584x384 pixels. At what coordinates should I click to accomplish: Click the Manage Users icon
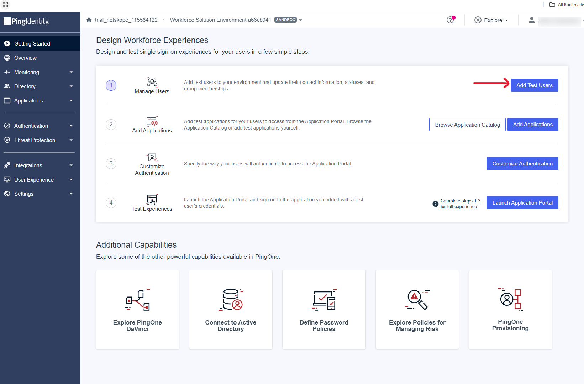click(x=152, y=82)
